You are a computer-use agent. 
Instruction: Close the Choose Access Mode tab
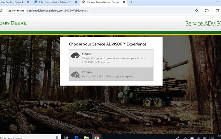(124, 2)
